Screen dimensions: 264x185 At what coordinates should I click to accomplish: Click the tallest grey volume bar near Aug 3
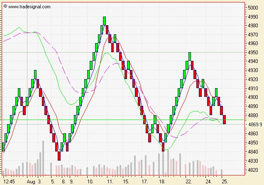click(x=43, y=158)
